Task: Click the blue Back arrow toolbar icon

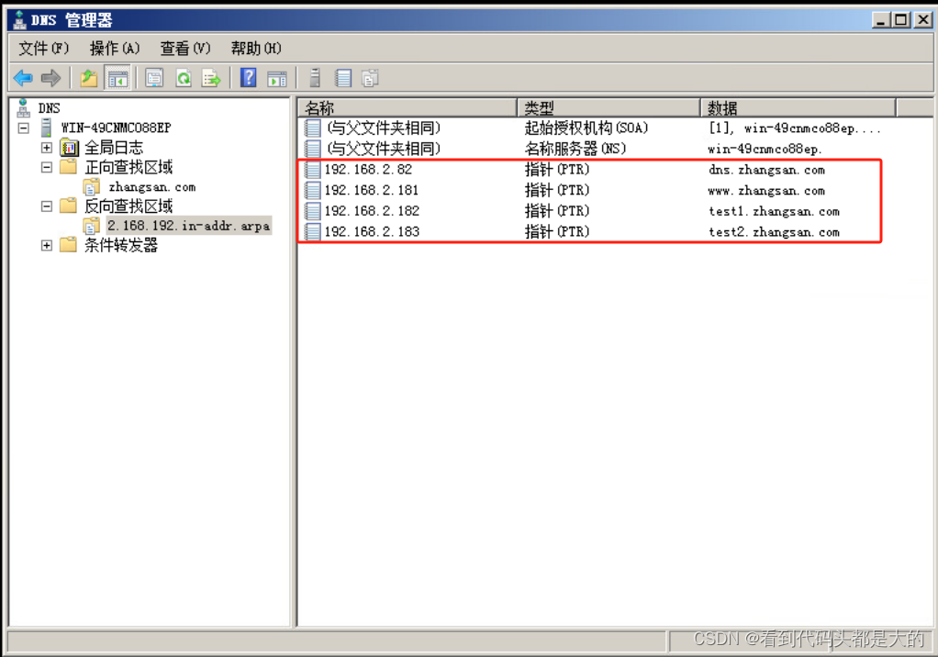Action: coord(23,78)
